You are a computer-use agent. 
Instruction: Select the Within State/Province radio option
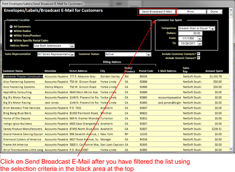click(11, 36)
